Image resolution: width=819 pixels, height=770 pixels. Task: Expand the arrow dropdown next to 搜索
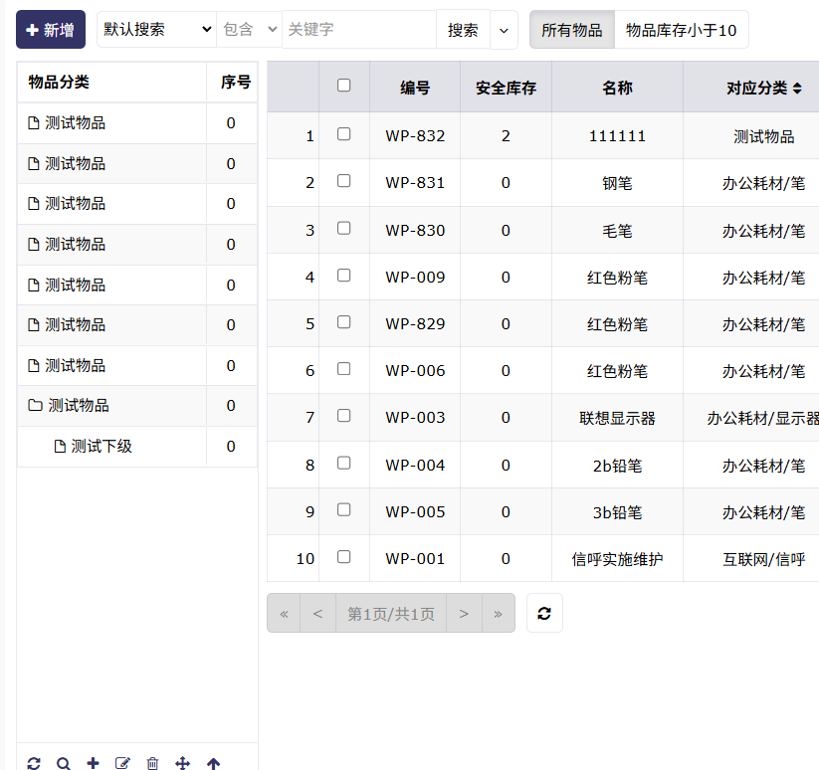[504, 30]
